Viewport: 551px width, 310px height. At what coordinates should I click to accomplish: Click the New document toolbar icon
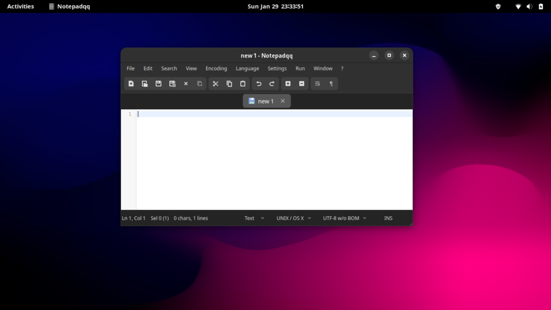click(x=131, y=84)
